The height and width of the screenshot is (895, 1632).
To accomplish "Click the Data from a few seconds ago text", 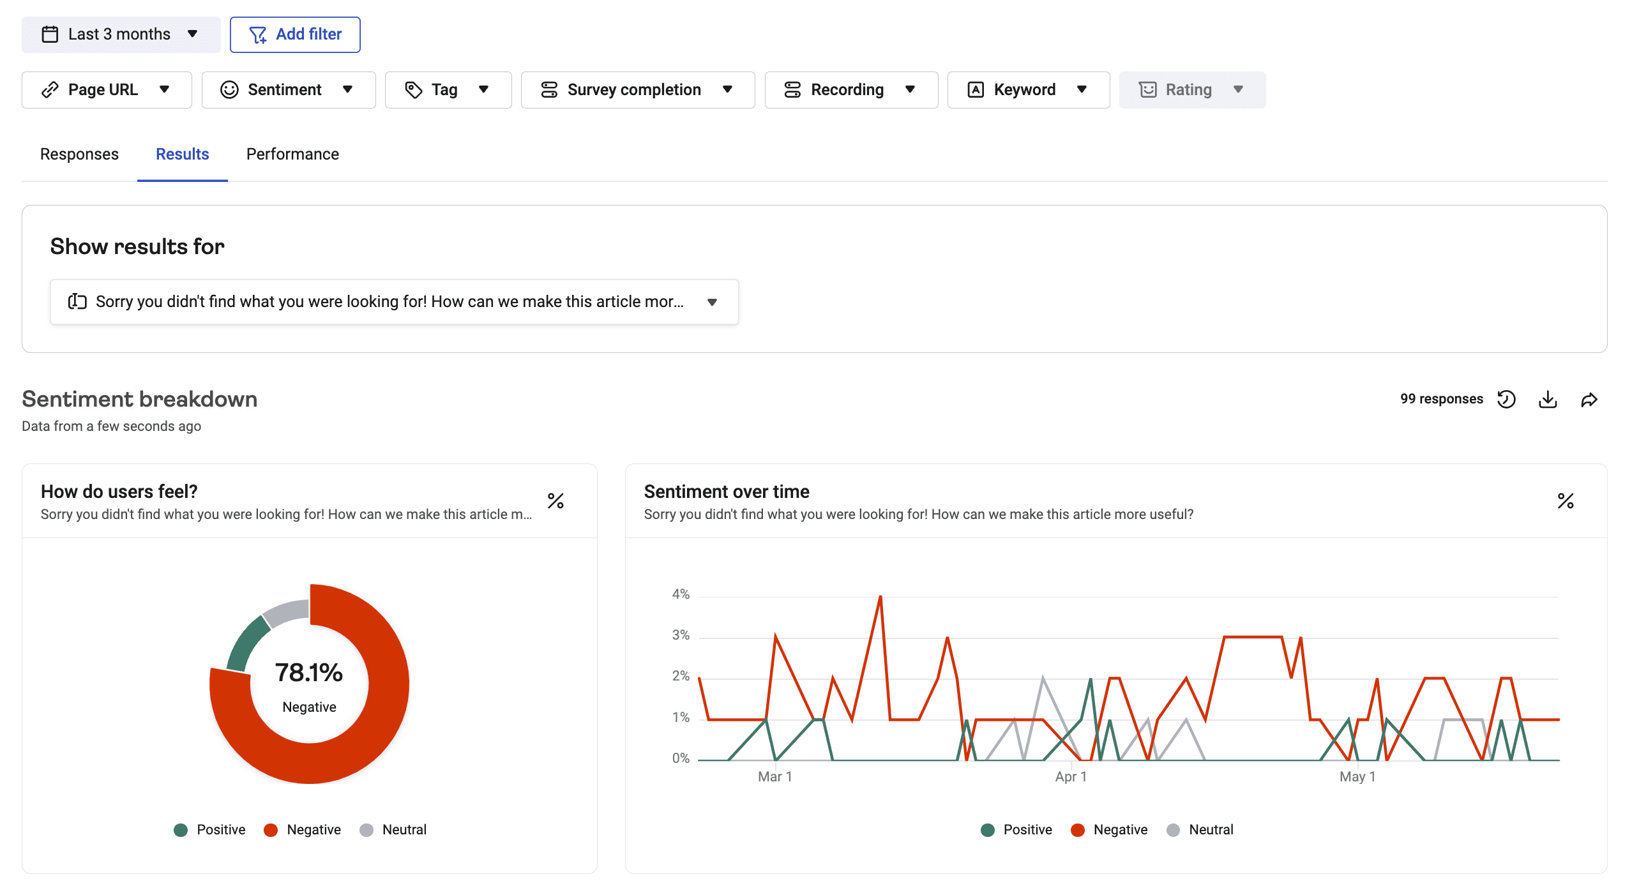I will (x=111, y=426).
